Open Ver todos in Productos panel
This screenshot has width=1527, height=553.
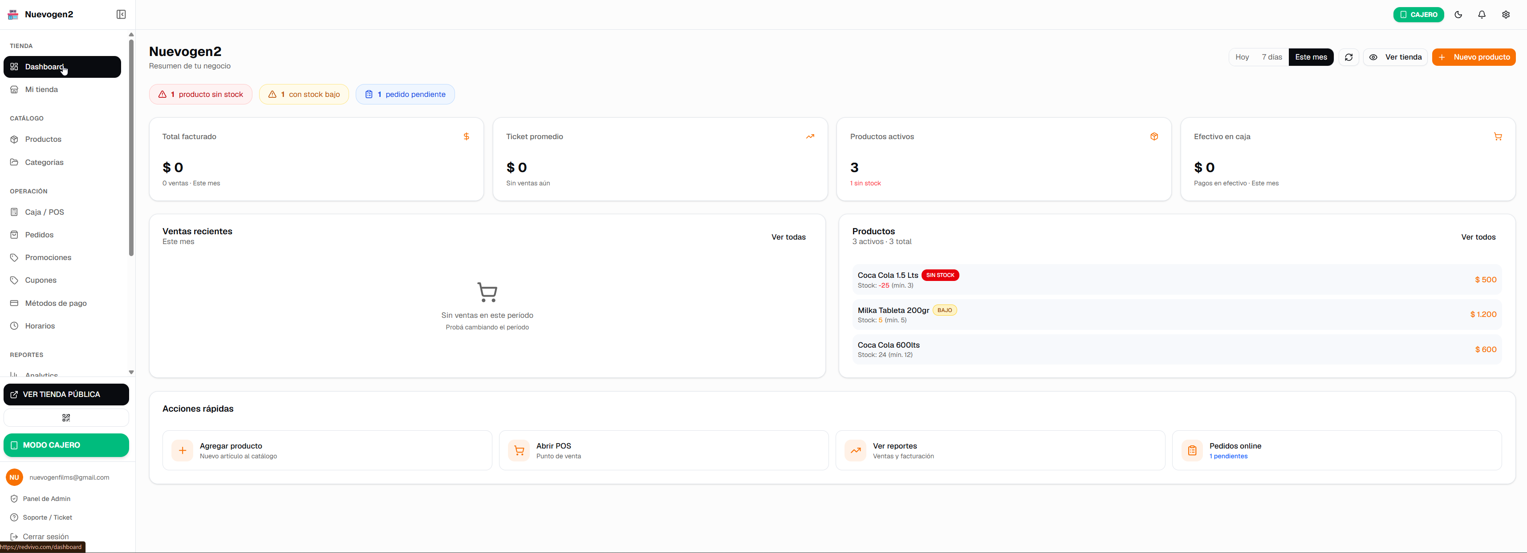[x=1478, y=237]
